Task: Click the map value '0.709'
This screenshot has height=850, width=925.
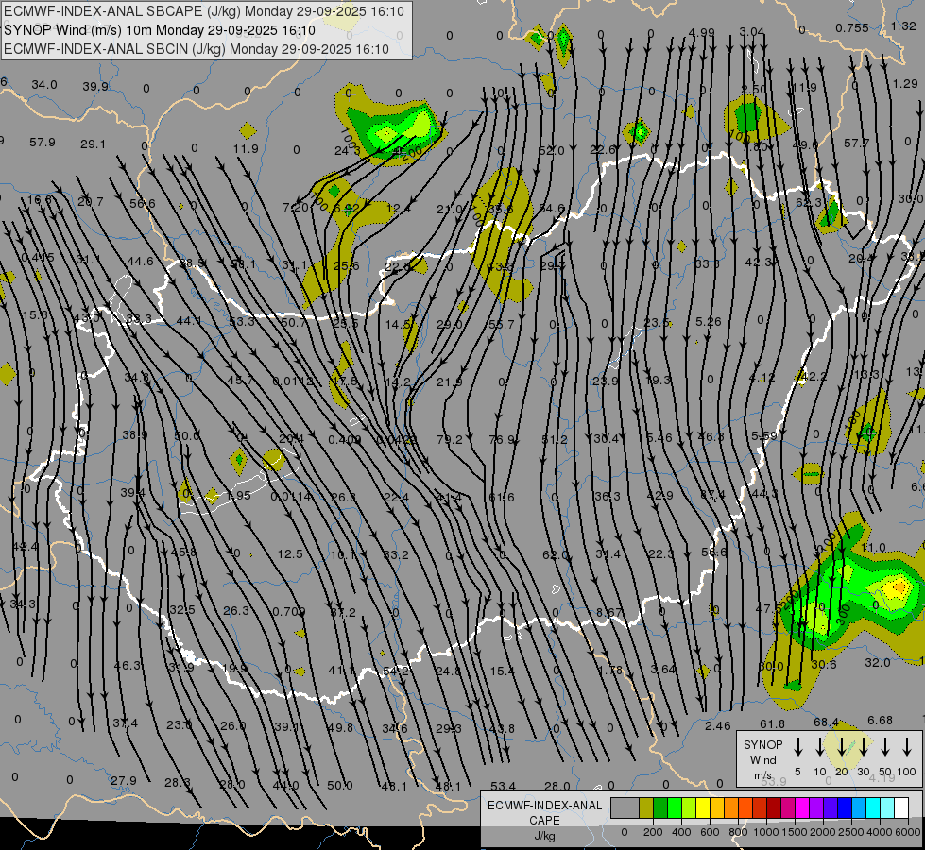Action: click(x=288, y=611)
